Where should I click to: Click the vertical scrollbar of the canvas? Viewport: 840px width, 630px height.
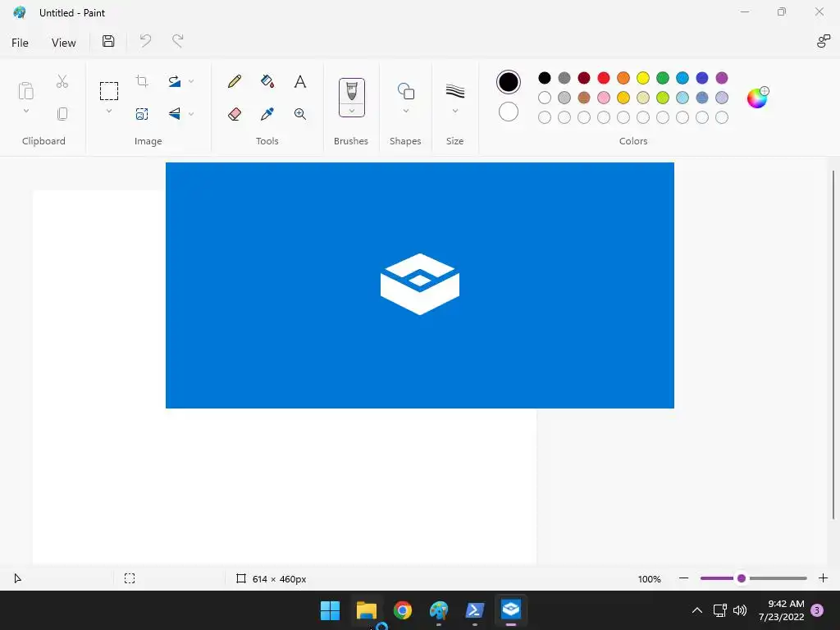click(833, 345)
